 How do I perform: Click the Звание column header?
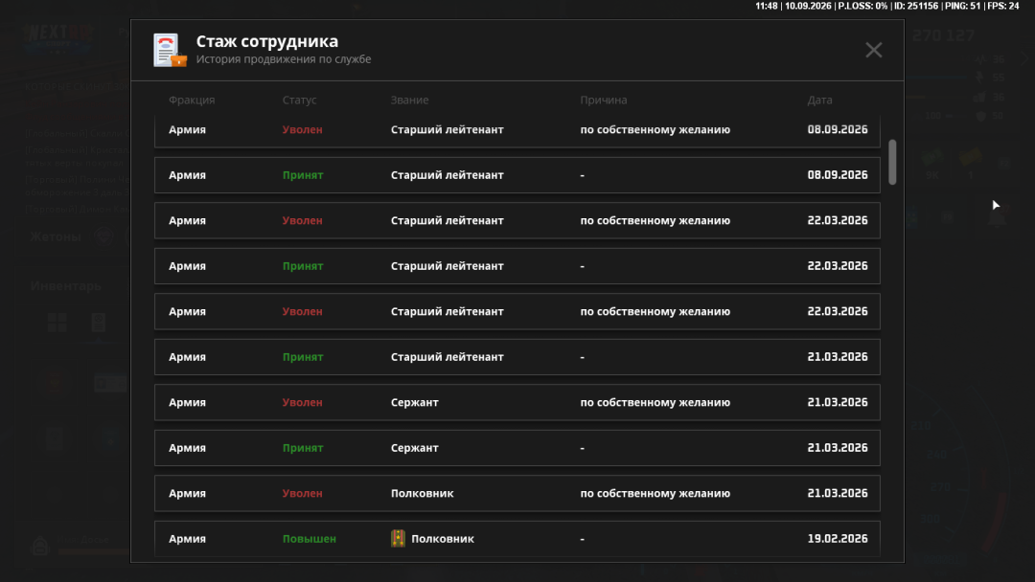pyautogui.click(x=409, y=101)
